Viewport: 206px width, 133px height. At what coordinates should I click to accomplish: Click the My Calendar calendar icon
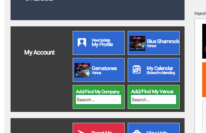coord(137,69)
